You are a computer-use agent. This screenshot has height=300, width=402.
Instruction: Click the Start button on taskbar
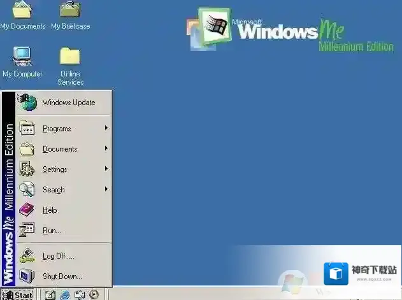[x=18, y=294]
